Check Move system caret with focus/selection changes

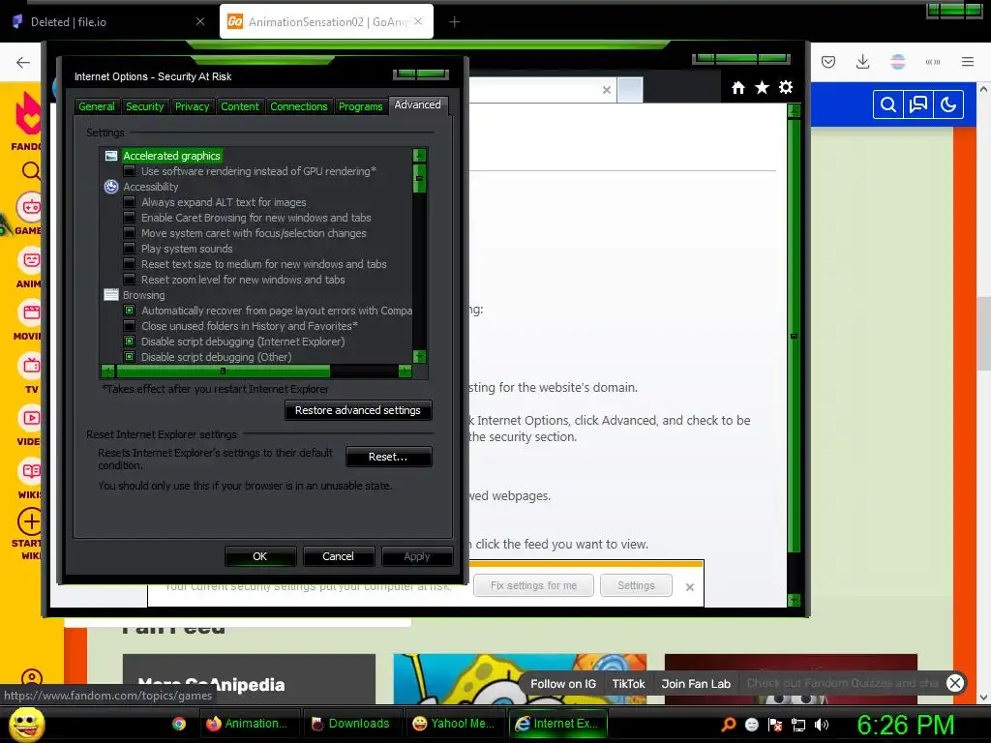(129, 233)
